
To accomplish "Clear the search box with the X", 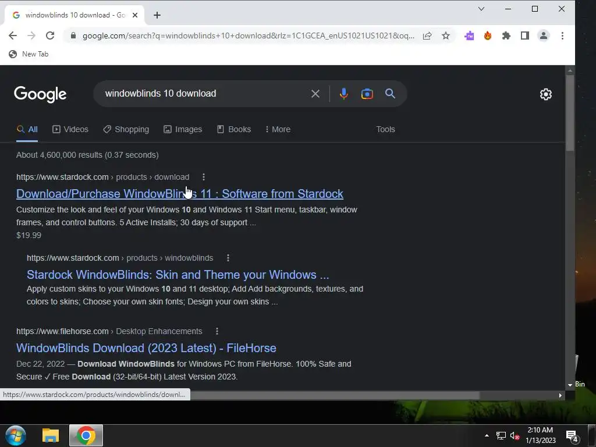I will (315, 94).
